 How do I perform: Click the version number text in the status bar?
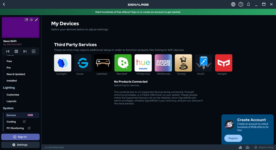pos(54,147)
